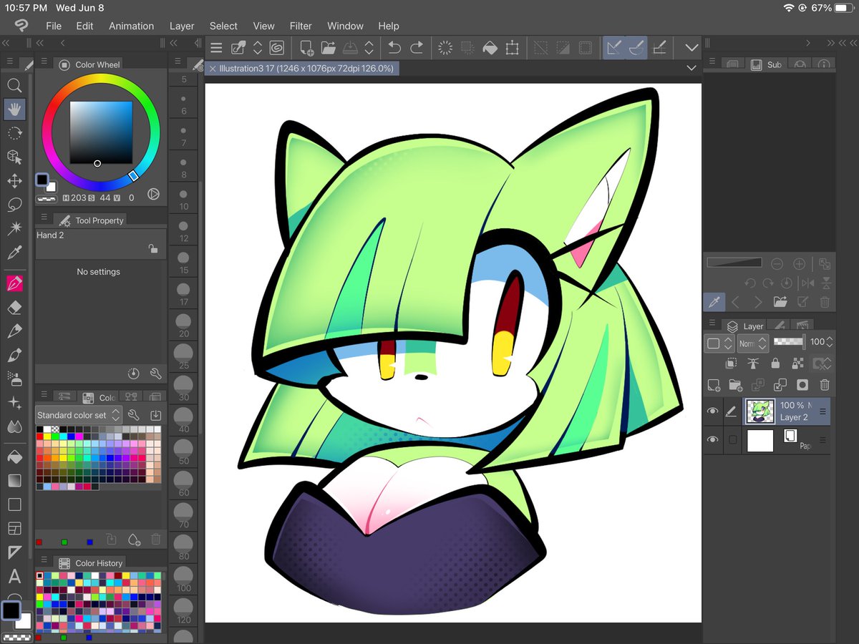Open file with command bar folder icon
The width and height of the screenshot is (859, 644).
pos(329,48)
